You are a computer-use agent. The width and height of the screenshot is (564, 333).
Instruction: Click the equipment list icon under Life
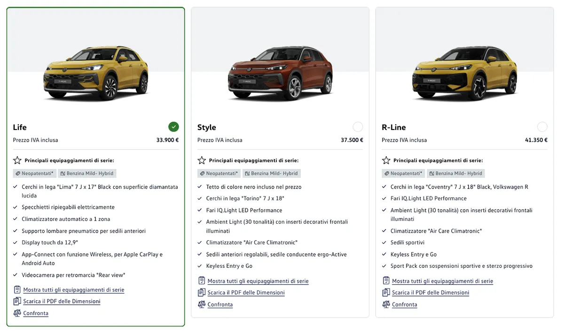click(17, 290)
